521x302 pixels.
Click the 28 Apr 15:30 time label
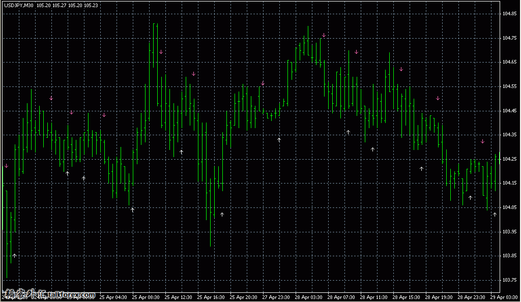click(406, 297)
